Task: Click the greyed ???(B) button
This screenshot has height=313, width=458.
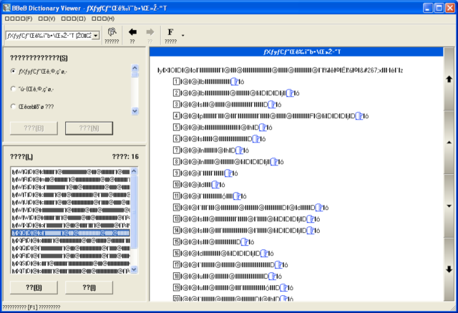Action: pos(34,128)
